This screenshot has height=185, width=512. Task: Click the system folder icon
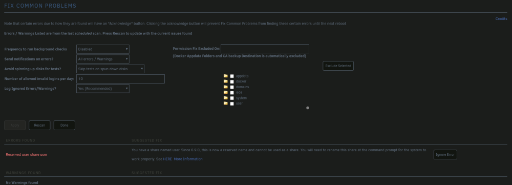tap(226, 98)
